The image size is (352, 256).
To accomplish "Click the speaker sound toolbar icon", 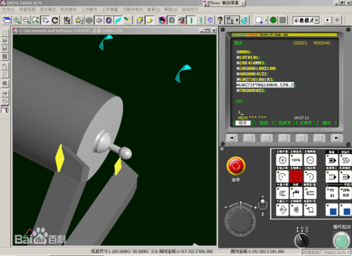I will point(99,21).
